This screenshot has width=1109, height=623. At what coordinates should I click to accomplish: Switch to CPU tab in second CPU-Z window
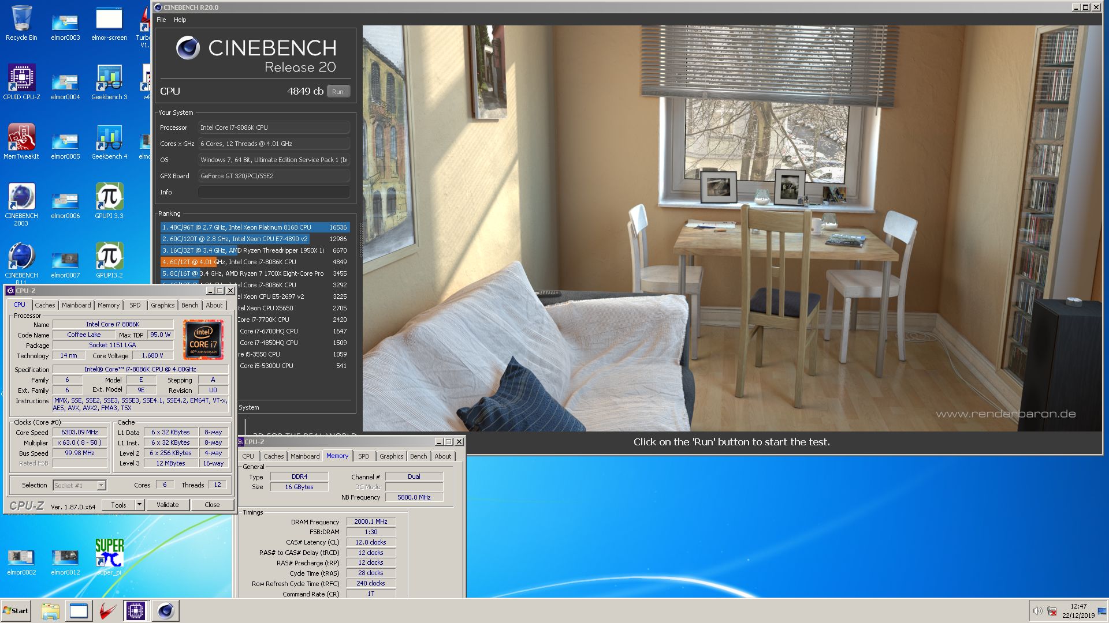click(x=248, y=456)
